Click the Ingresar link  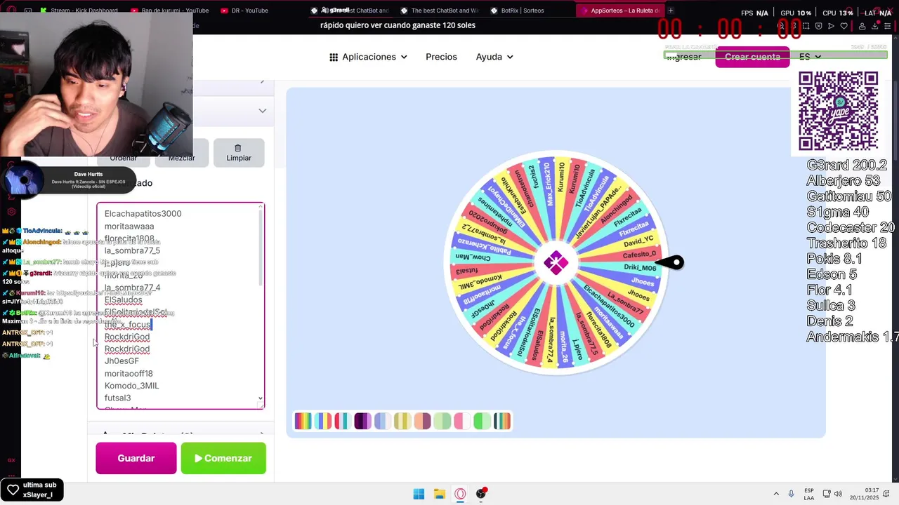click(x=684, y=57)
